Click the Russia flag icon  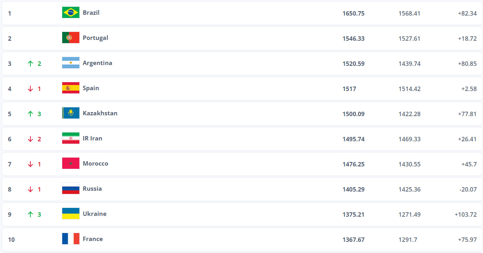pos(71,189)
